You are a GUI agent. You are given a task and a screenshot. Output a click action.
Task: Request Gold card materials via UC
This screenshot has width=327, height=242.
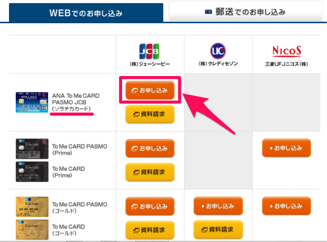pyautogui.click(x=218, y=230)
